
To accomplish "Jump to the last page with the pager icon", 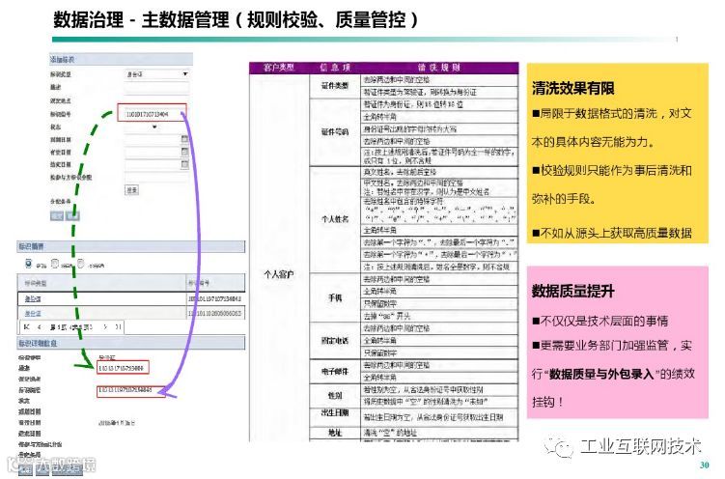I will click(x=118, y=326).
